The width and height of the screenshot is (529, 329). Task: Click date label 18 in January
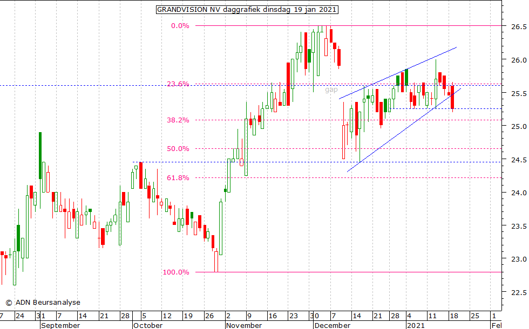454,316
